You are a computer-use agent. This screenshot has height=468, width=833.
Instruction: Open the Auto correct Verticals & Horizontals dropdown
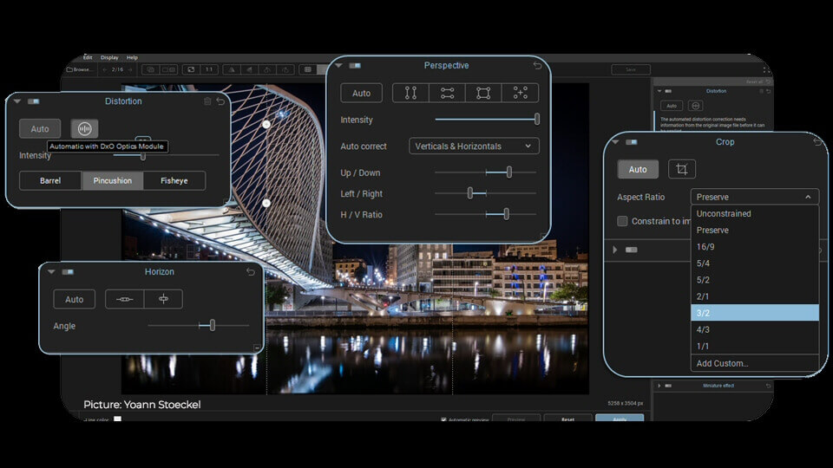point(474,146)
